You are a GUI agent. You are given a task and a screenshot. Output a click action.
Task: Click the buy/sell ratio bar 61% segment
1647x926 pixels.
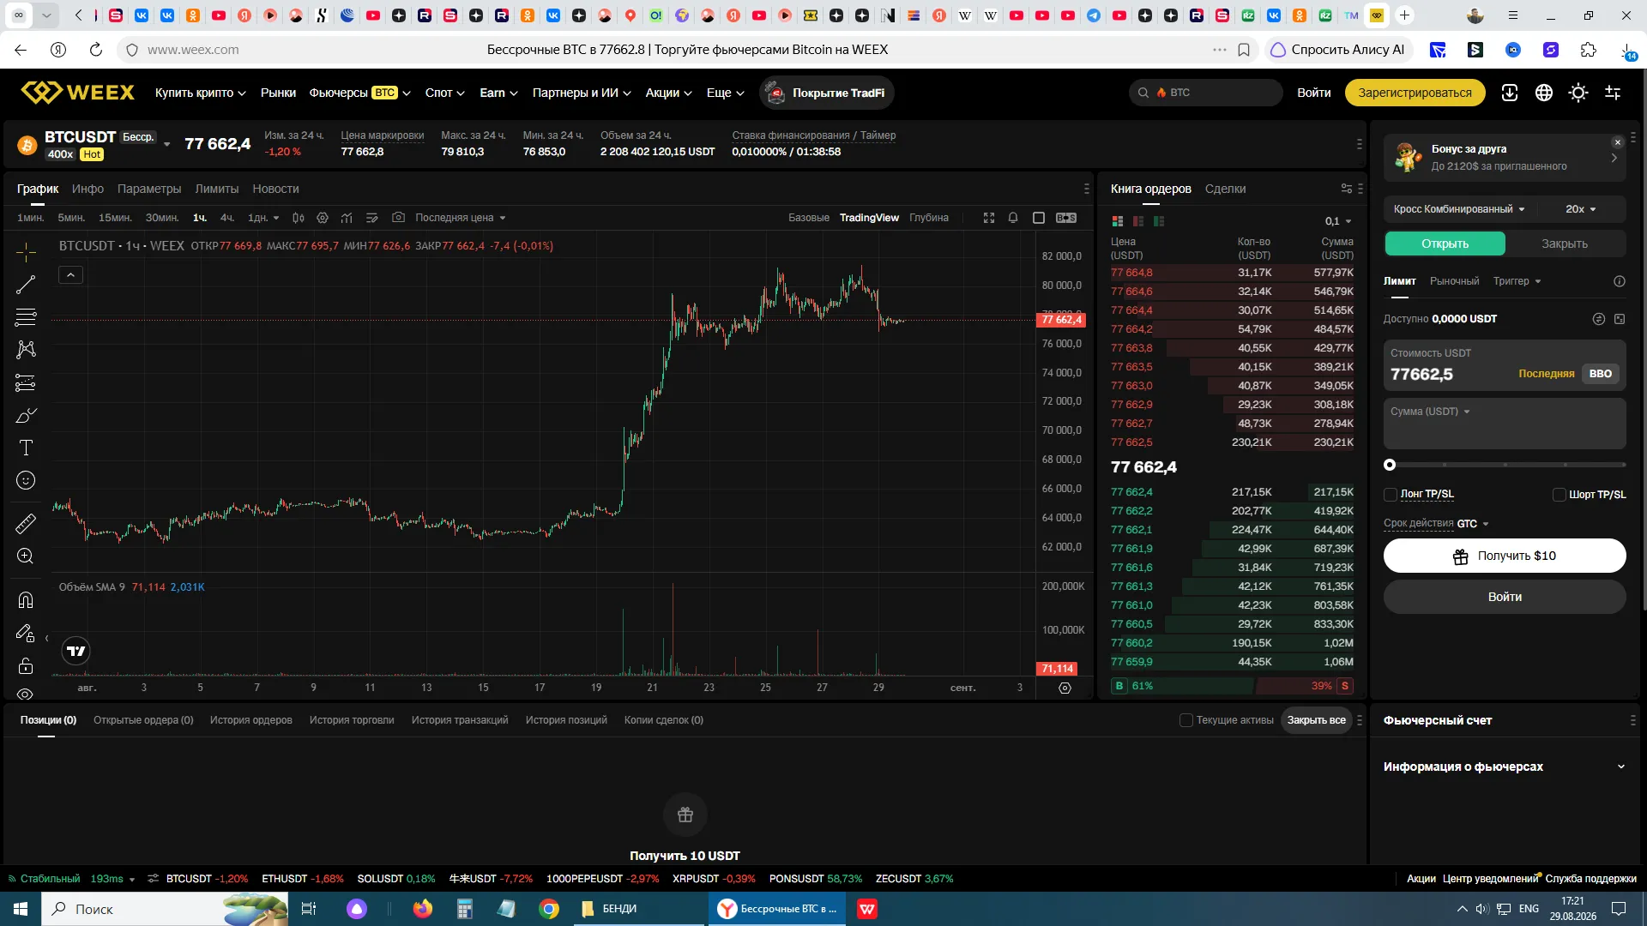(x=1181, y=686)
